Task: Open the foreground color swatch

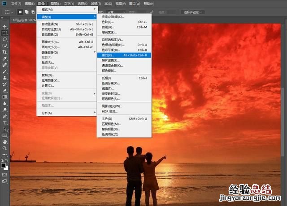Action: tap(4, 165)
